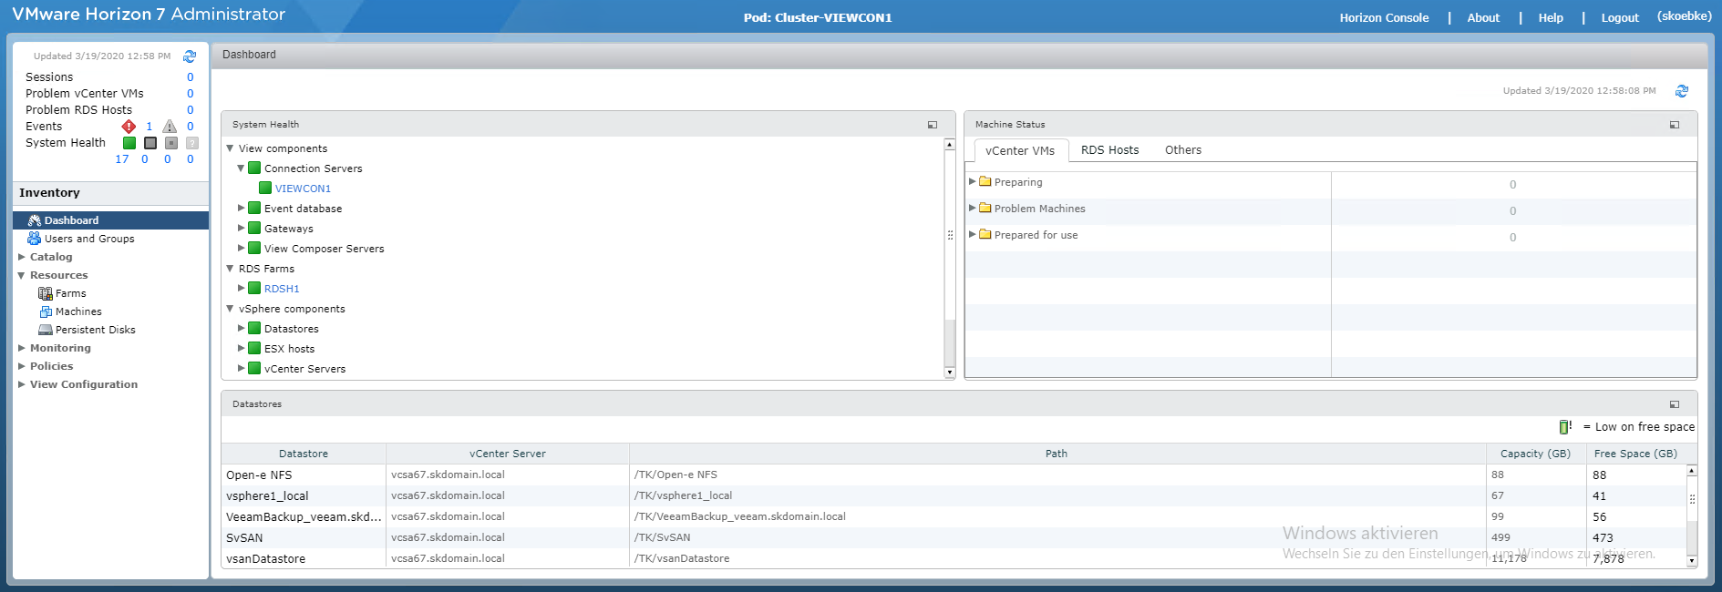Open the VIEWCON1 connection server link
Screen dimensions: 1722x592
click(x=303, y=189)
